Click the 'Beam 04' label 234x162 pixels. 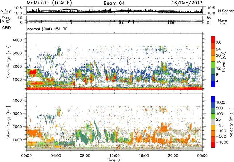(114, 3)
